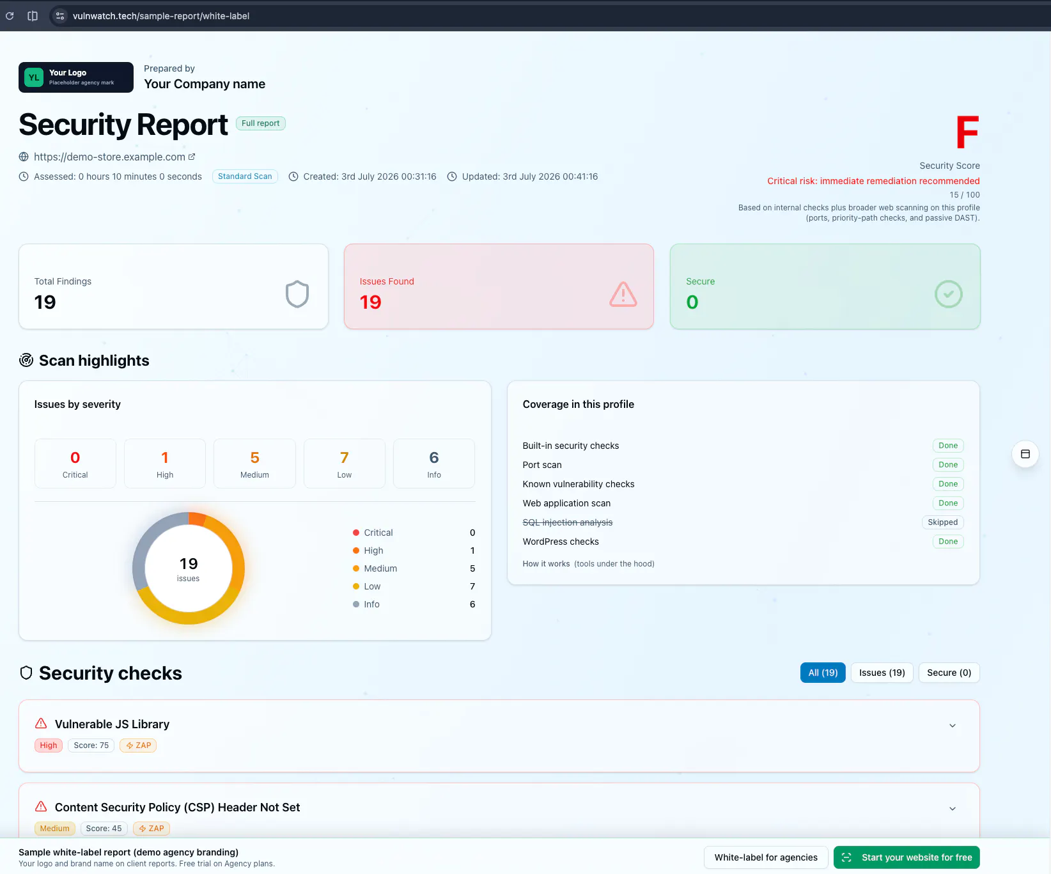Reload the page with the refresh icon

[x=10, y=16]
